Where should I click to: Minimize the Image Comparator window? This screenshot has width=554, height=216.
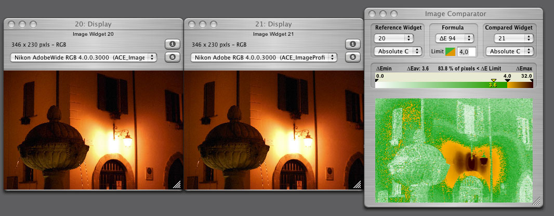coord(383,14)
